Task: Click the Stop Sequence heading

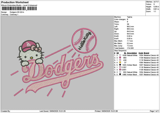Action: point(121,51)
